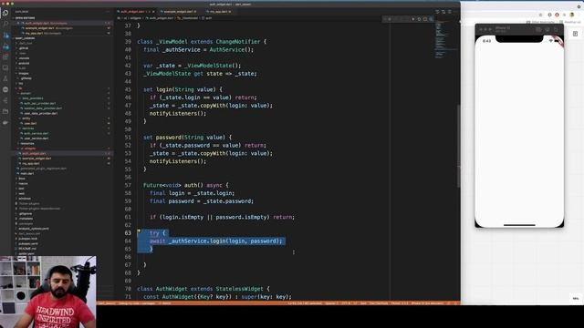Expand the windows folder
Image resolution: width=584 pixels, height=328 pixels.
(x=25, y=199)
